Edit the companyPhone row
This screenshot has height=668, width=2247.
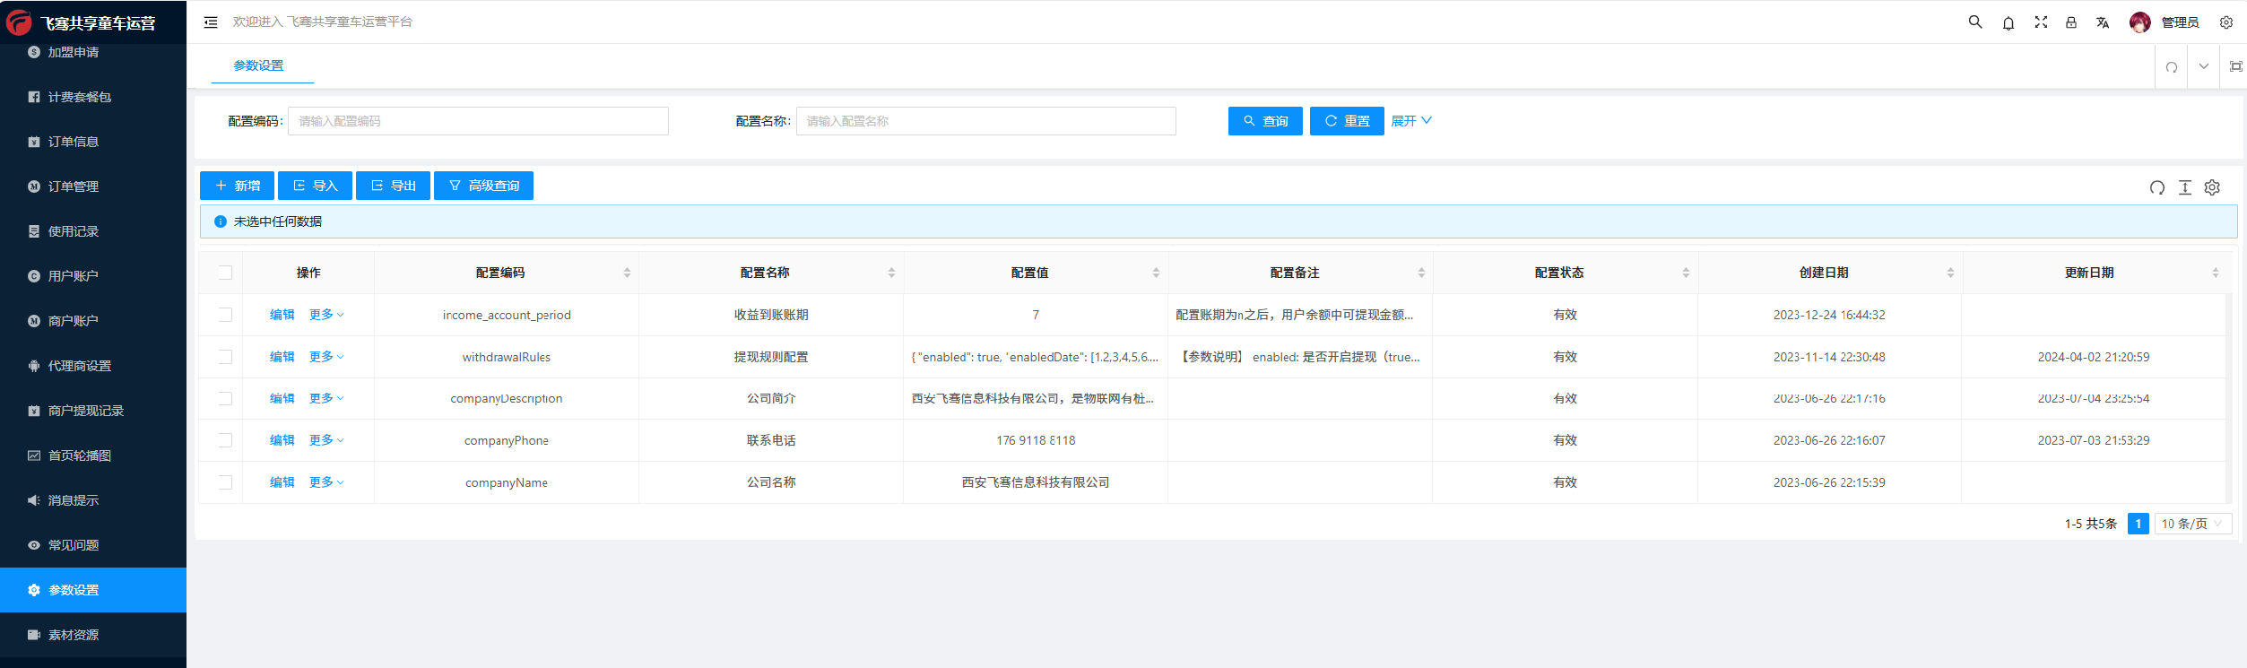point(282,440)
